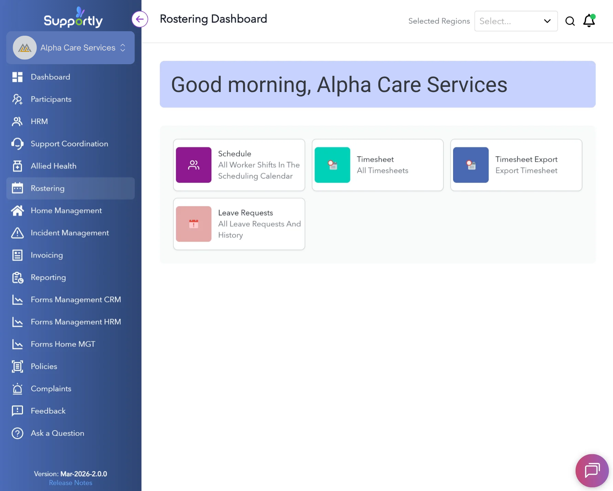Click the Participants person icon
This screenshot has width=613, height=491.
click(18, 99)
